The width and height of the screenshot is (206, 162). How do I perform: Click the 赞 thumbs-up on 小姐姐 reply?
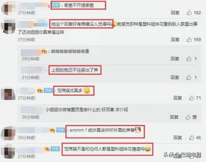coord(188,117)
